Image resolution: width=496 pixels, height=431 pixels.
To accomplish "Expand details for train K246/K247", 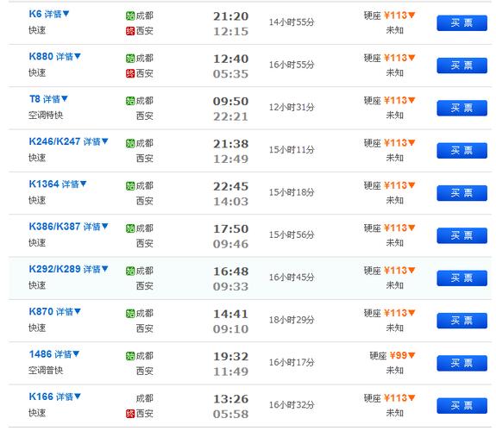I will click(x=96, y=141).
